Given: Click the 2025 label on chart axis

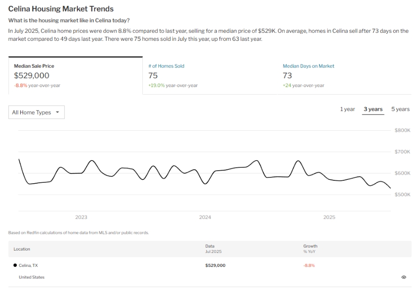Looking at the screenshot, I should (329, 217).
